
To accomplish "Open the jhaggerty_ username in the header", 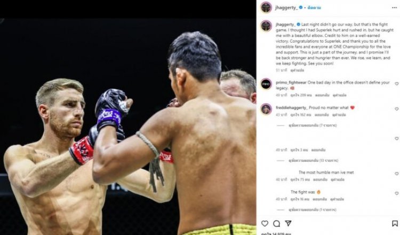I will [286, 7].
